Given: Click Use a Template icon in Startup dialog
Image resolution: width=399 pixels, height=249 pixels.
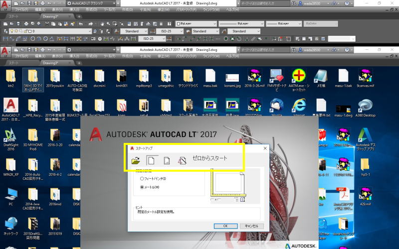Looking at the screenshot, I should (x=167, y=160).
